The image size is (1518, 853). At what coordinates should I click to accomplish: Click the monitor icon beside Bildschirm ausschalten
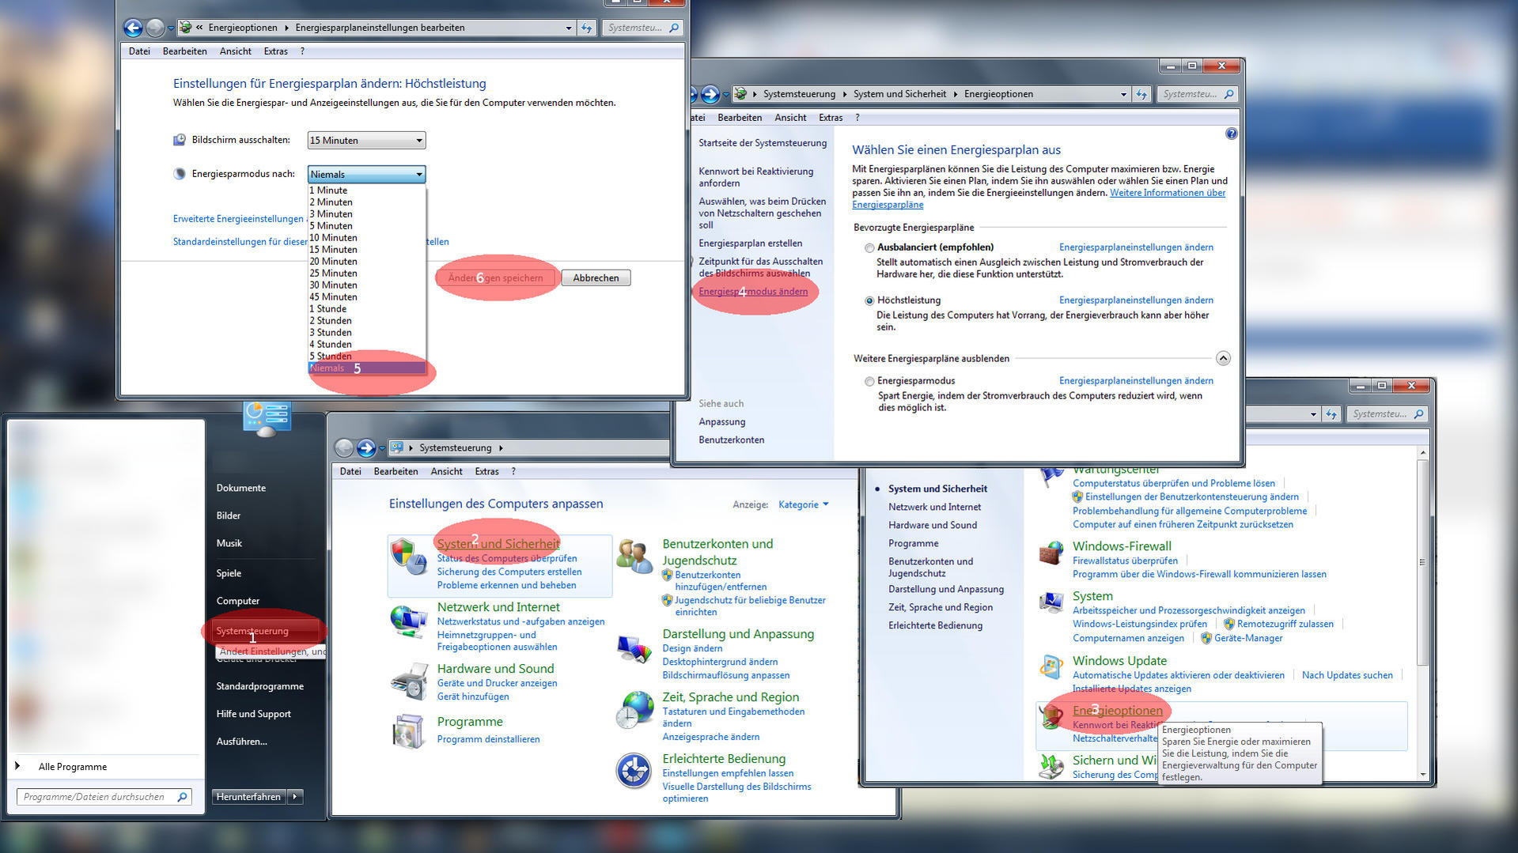click(180, 140)
